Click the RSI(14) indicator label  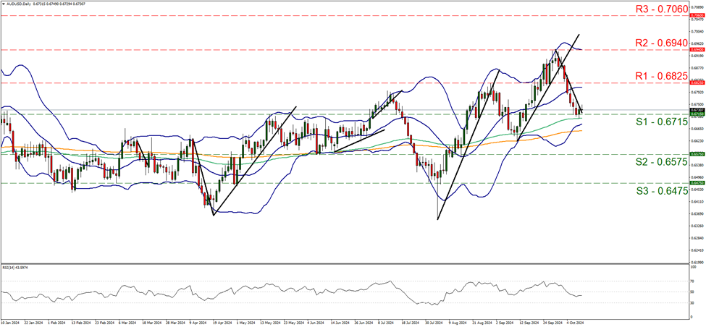click(15, 268)
